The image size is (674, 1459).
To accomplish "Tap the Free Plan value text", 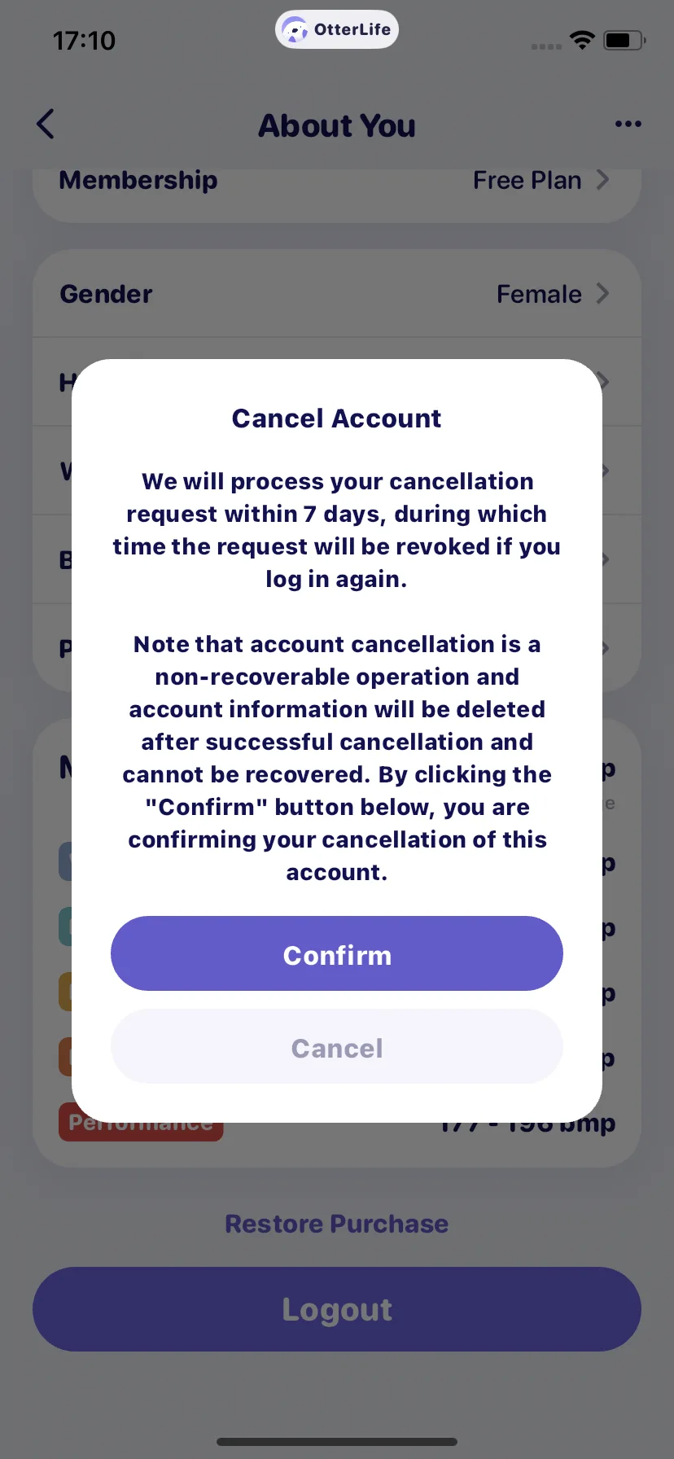I will (527, 180).
